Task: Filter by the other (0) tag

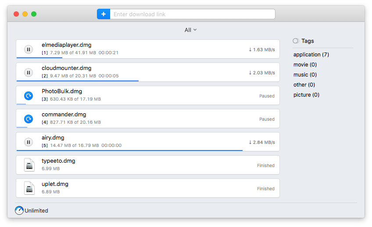Action: [x=304, y=85]
